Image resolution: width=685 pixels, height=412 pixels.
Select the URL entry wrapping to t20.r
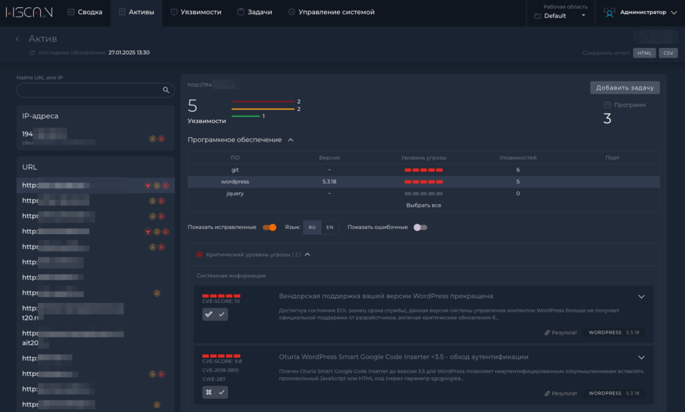95,312
